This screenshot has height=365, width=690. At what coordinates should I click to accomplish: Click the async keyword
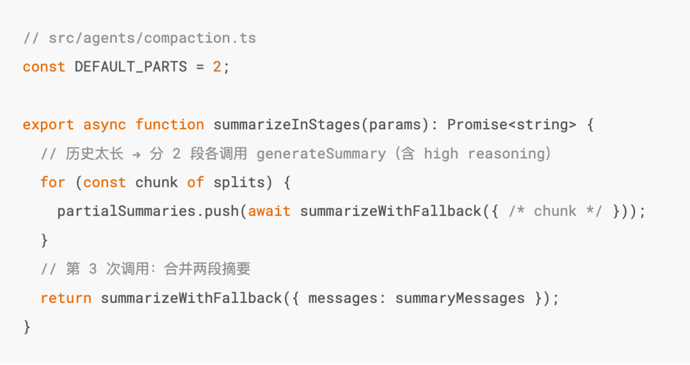tap(104, 125)
